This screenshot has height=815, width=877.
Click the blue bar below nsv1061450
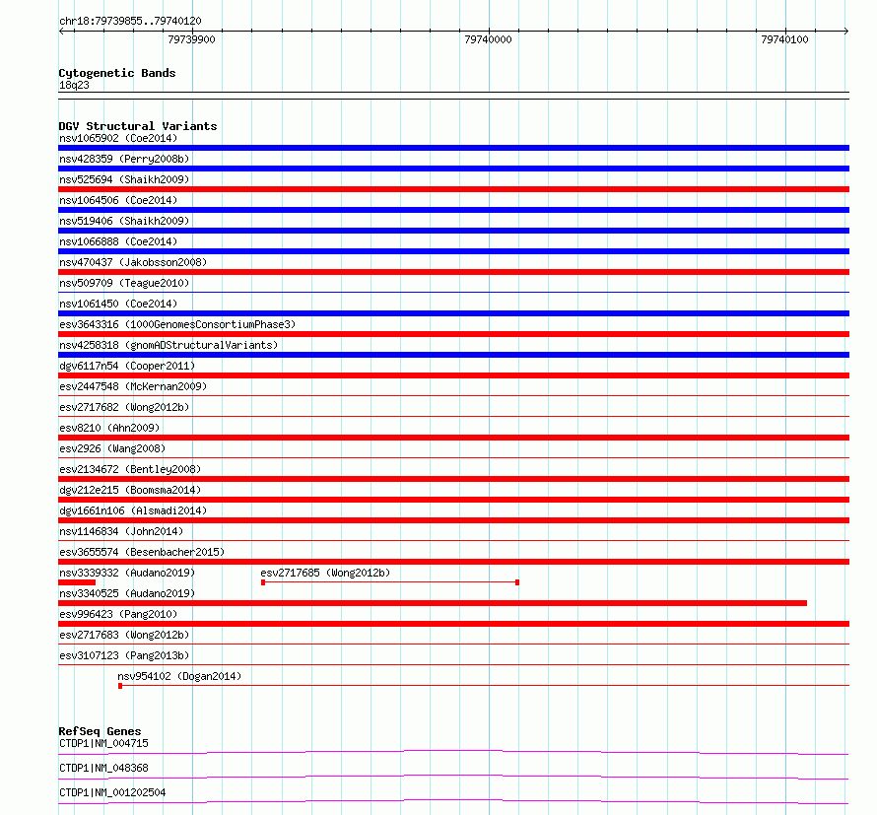453,313
